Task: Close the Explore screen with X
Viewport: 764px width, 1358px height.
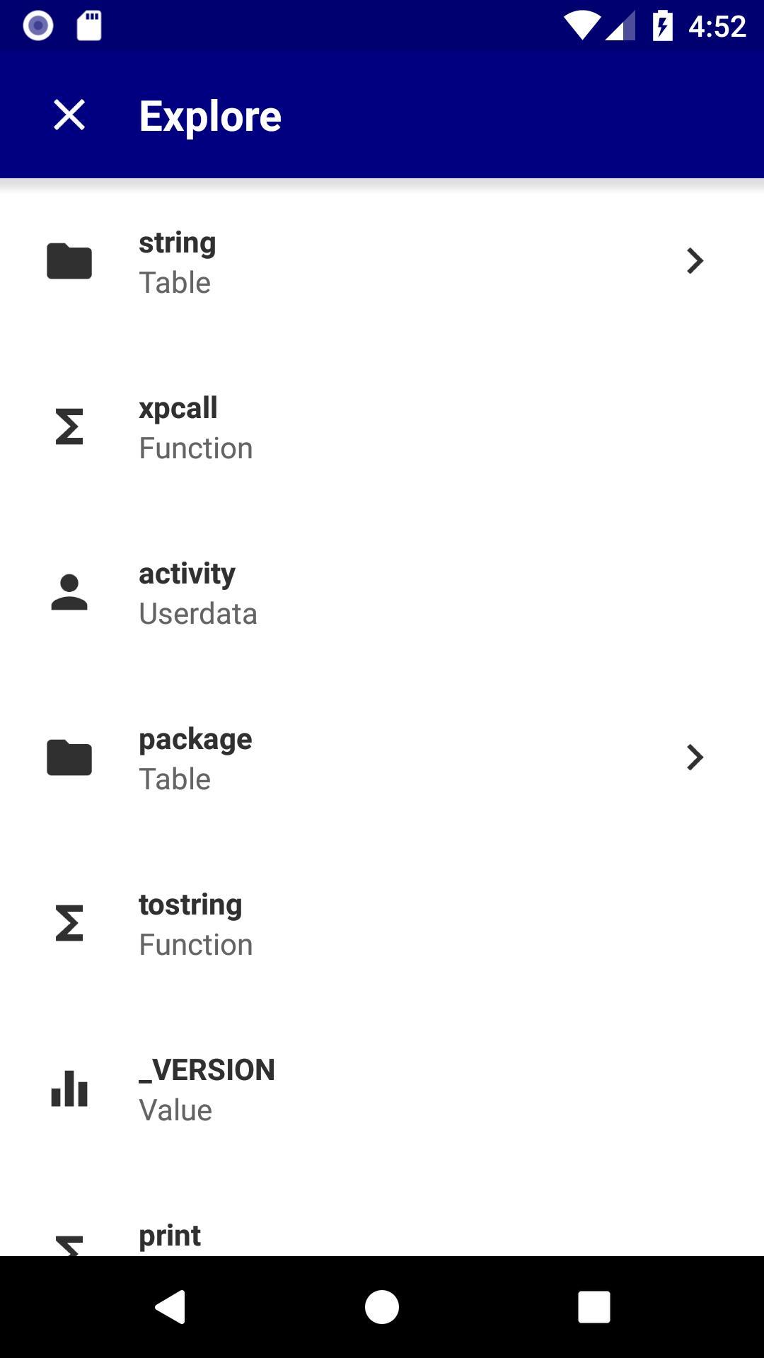Action: tap(69, 115)
